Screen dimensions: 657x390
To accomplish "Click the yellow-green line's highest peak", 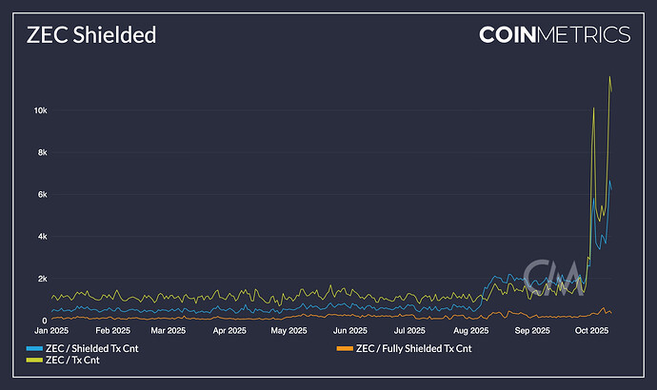I will (609, 77).
